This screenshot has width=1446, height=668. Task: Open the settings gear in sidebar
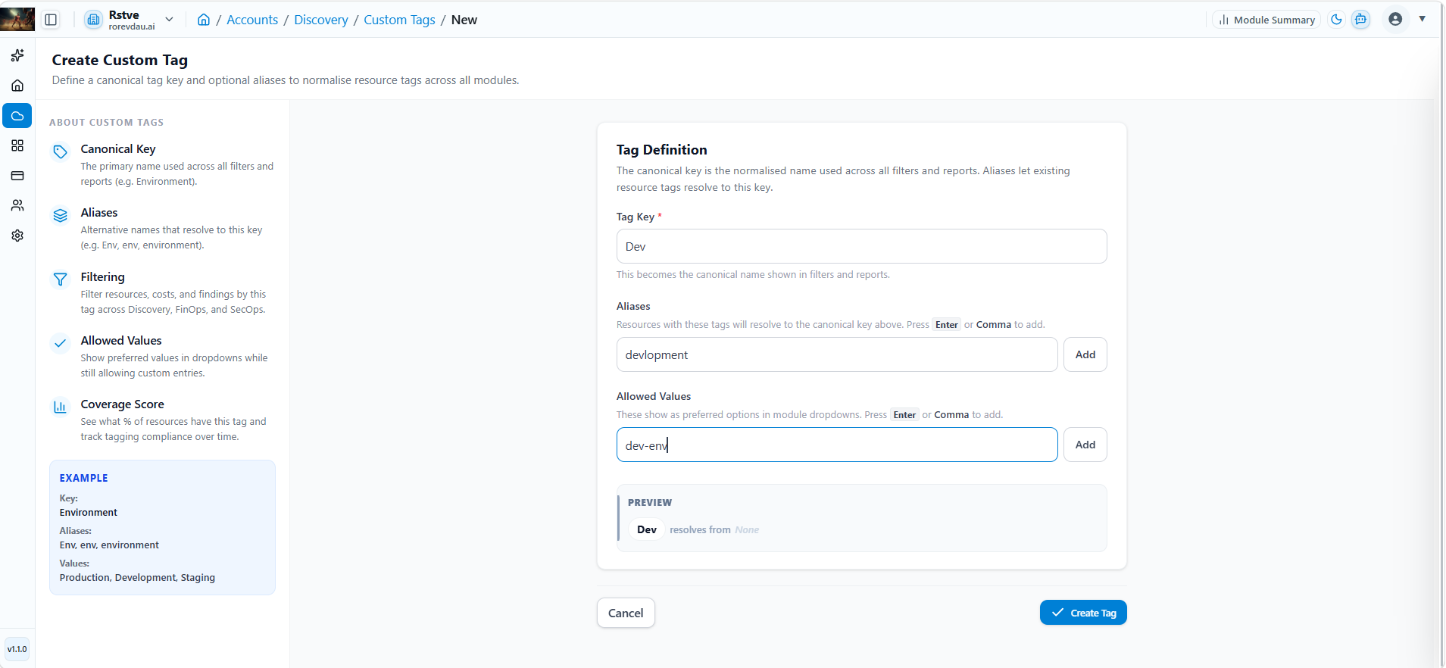(x=17, y=236)
